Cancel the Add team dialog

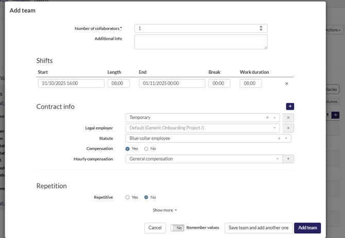tap(155, 228)
